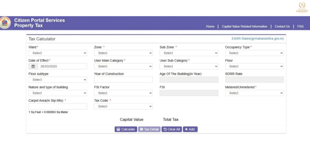Open the User Main Category dropdown
Screen dimensions: 310x162
coord(124,66)
